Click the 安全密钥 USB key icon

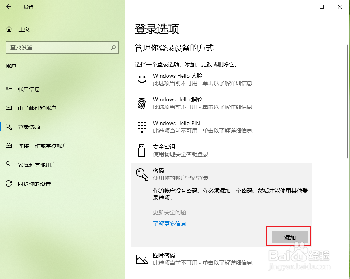pos(142,150)
